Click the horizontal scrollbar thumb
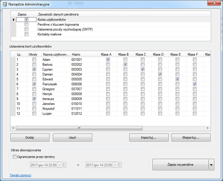Screen dimensions: 223x181 79,128
